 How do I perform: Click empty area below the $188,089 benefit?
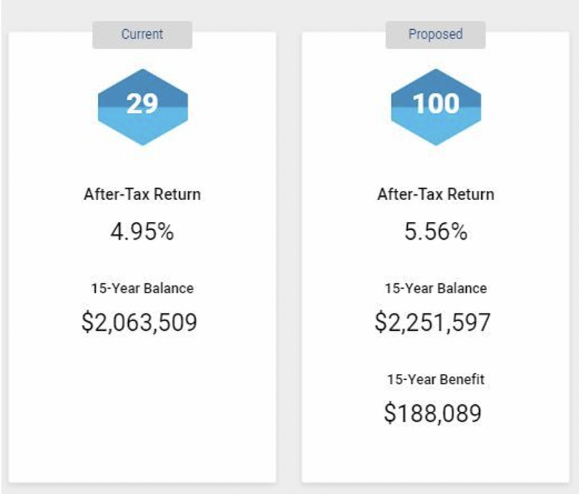[x=436, y=454]
